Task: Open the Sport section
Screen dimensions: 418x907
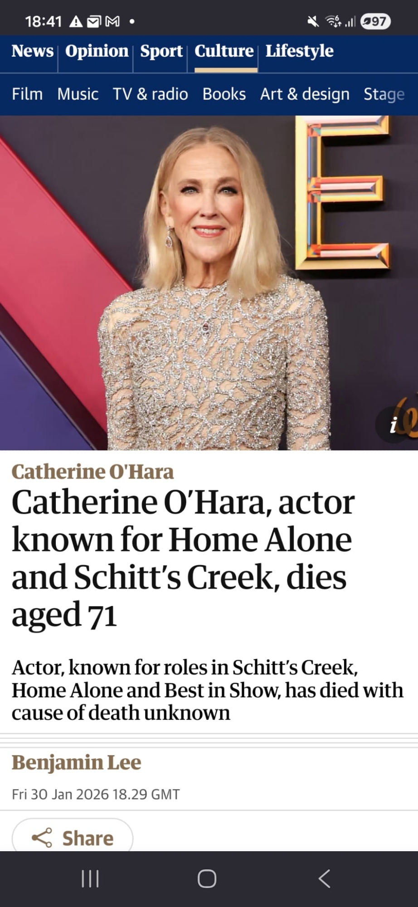Action: [161, 51]
